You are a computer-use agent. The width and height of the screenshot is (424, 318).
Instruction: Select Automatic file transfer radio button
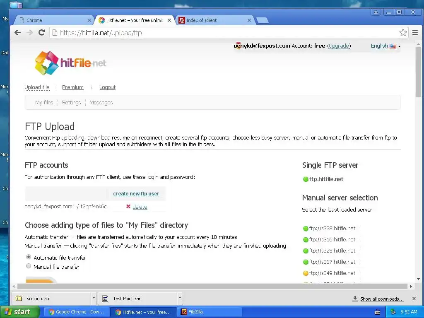(29, 257)
